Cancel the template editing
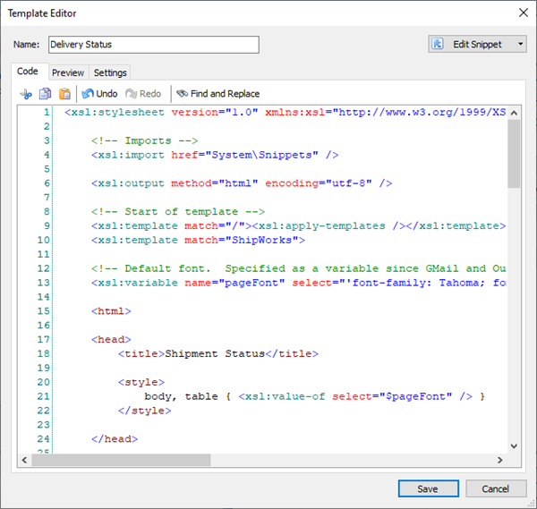This screenshot has height=509, width=537. click(496, 488)
